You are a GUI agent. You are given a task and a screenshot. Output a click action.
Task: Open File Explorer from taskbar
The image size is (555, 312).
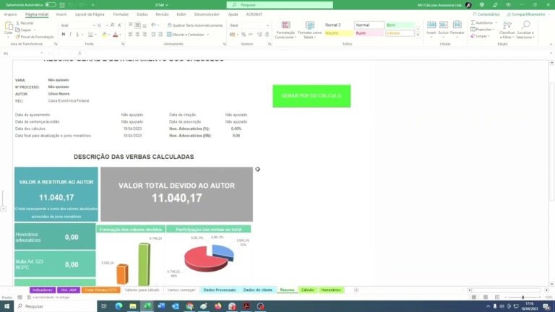click(133, 306)
